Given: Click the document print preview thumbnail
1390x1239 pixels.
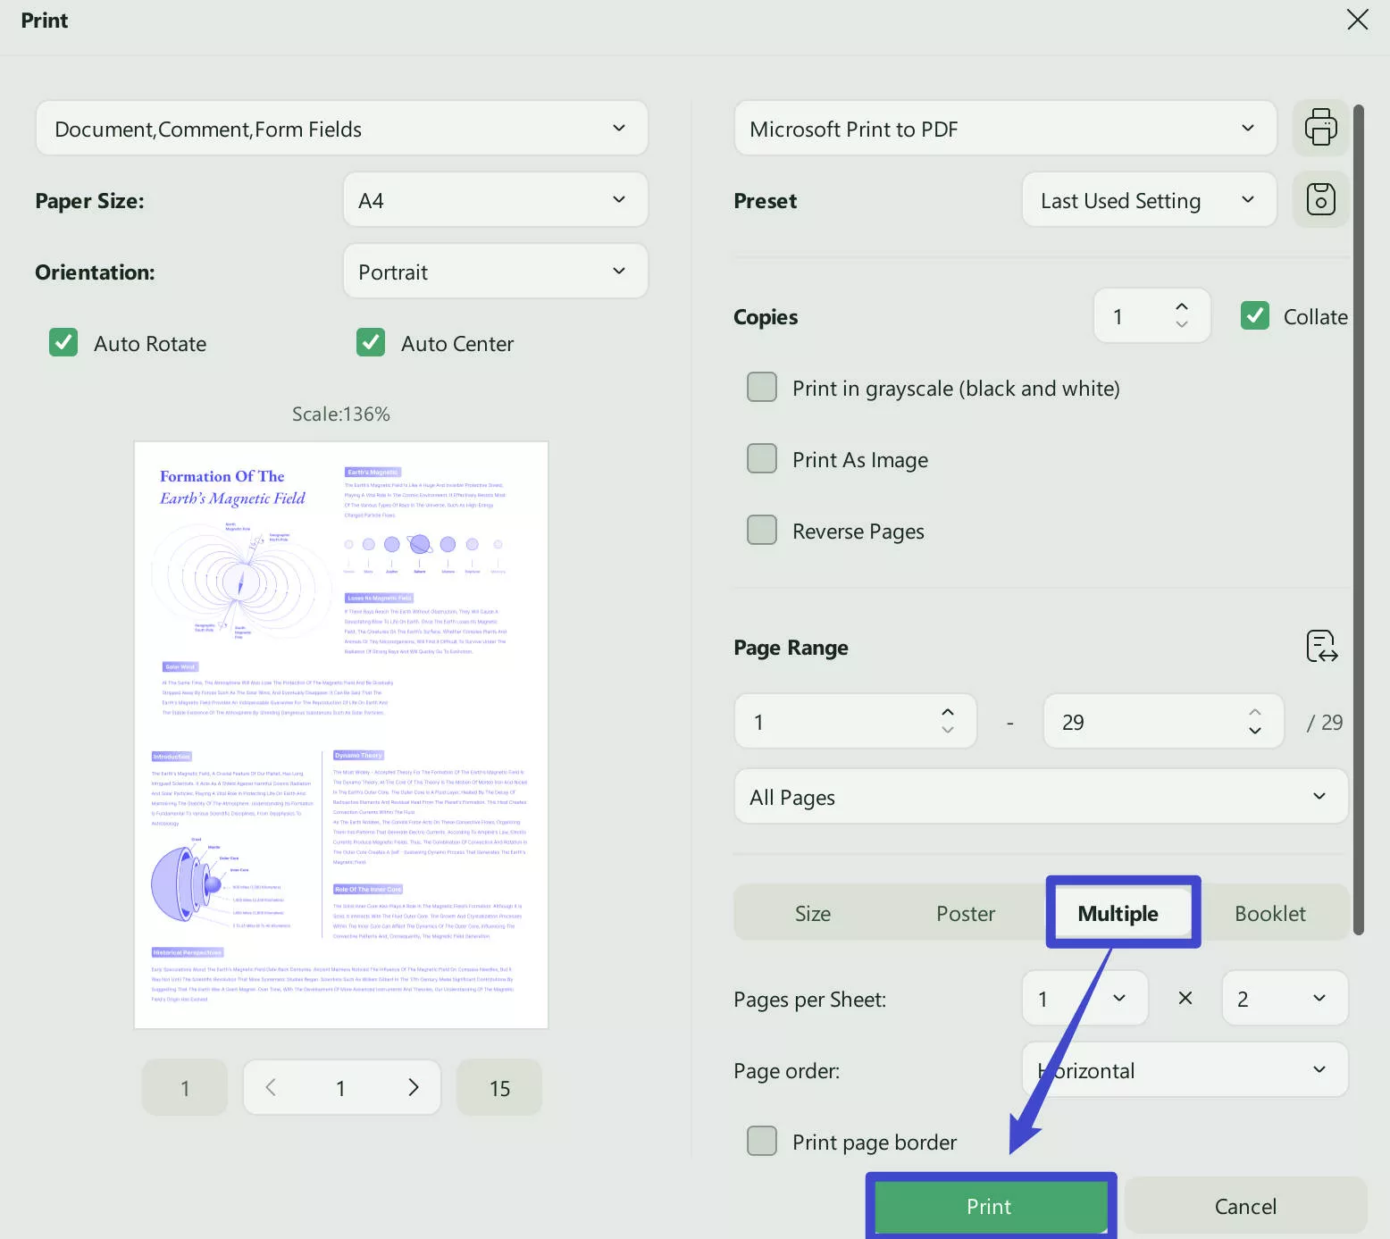Looking at the screenshot, I should point(341,734).
